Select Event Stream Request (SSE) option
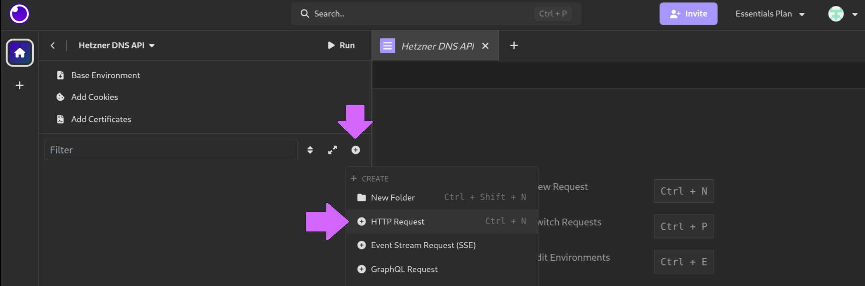 point(423,245)
